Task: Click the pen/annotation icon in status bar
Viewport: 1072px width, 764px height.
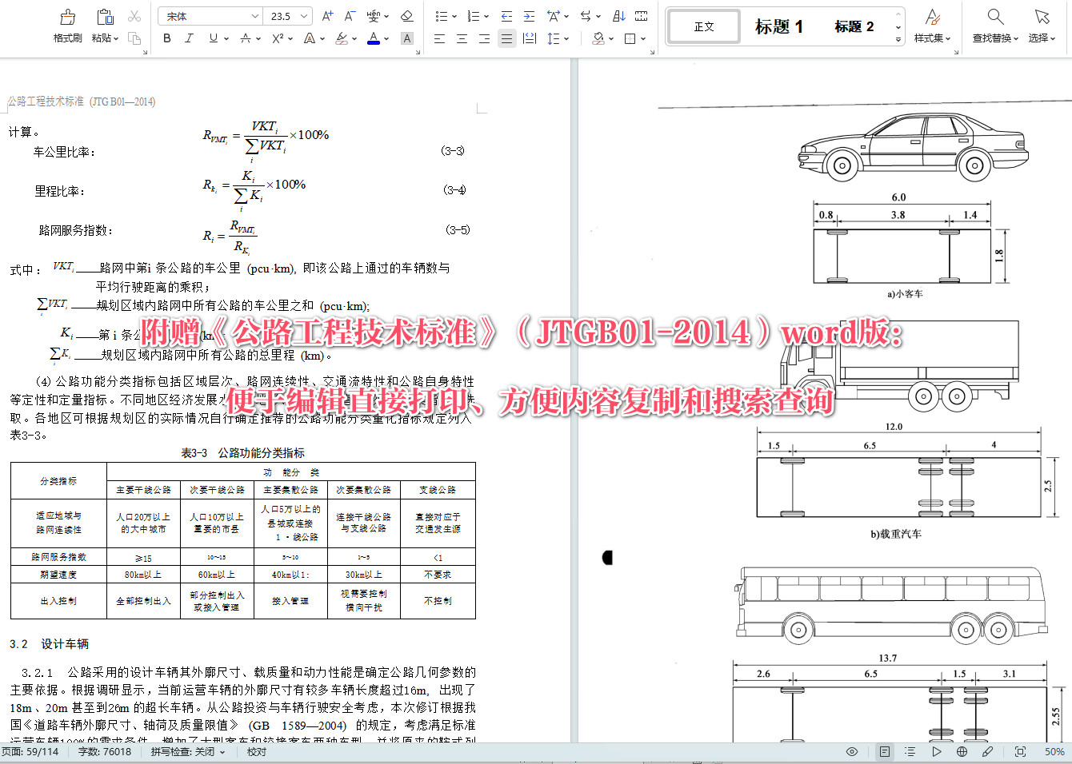Action: tap(988, 752)
